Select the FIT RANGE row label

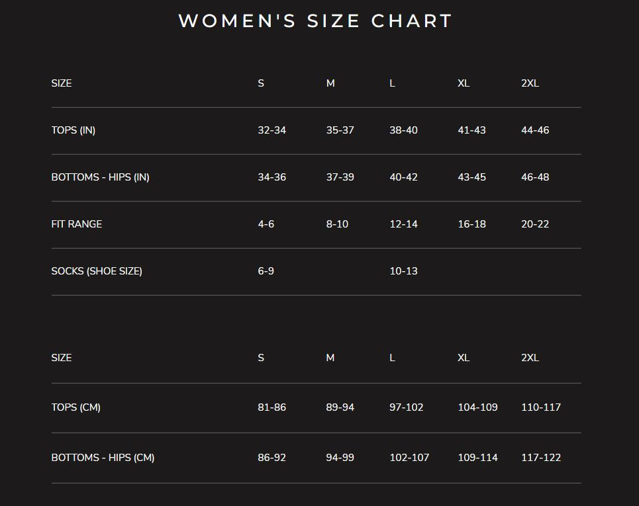[x=77, y=224]
